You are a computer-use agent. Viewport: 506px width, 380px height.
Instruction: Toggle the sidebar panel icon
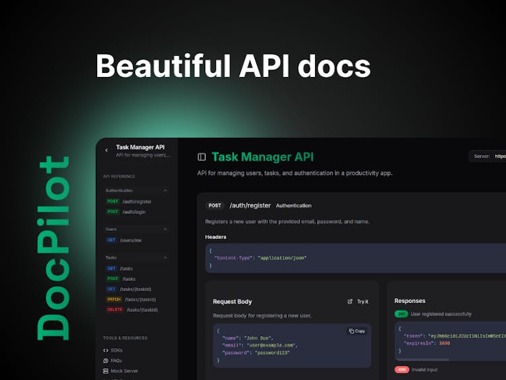202,157
